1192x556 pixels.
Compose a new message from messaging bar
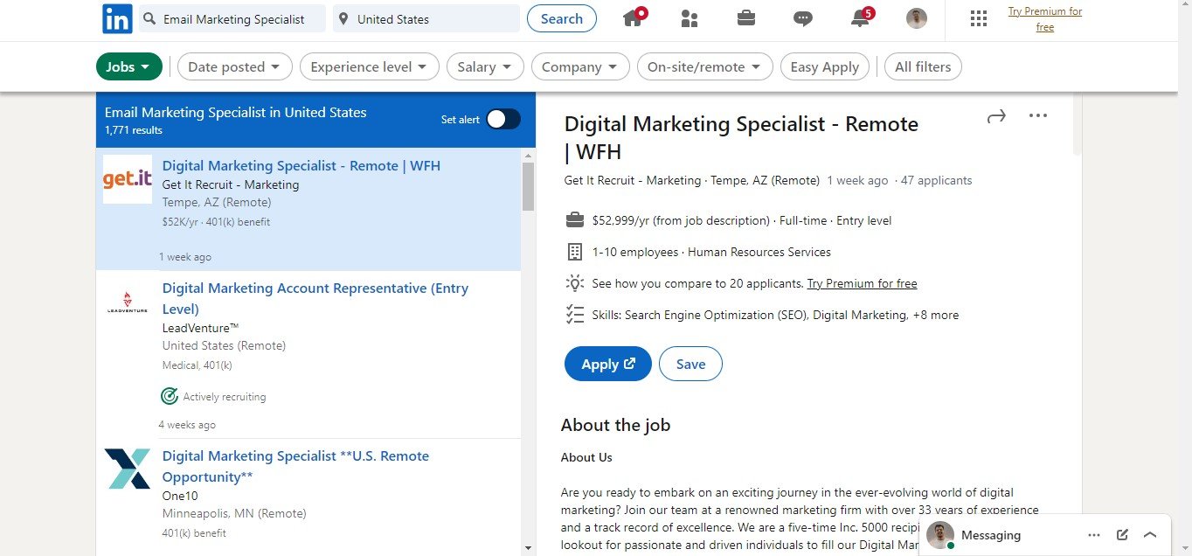coord(1123,535)
